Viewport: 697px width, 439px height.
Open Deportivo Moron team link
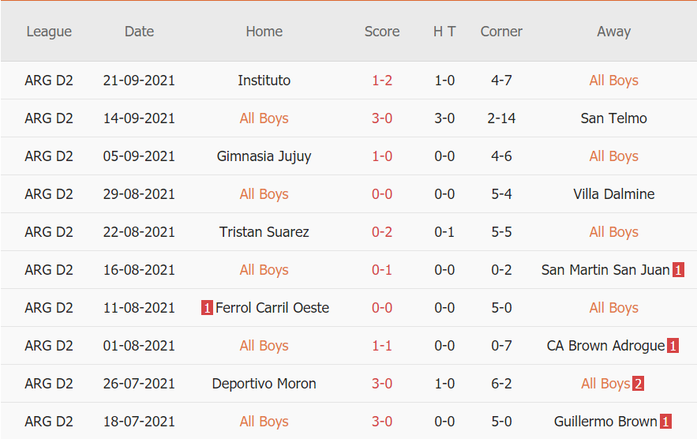point(264,384)
